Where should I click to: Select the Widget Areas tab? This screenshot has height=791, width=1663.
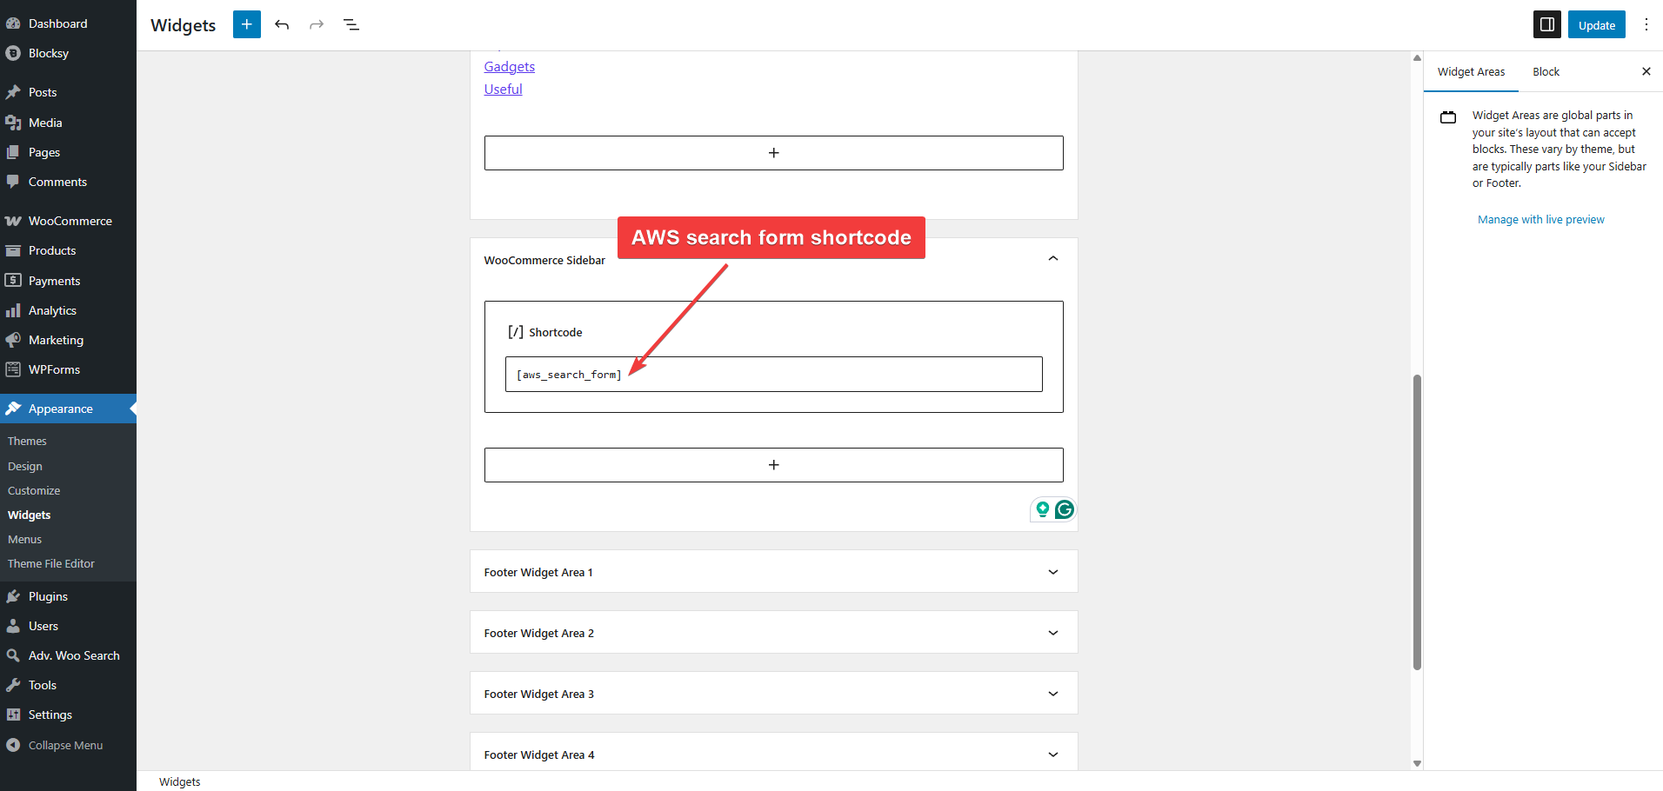pos(1471,71)
